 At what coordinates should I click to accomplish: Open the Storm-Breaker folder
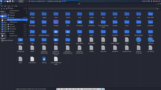pos(139,33)
